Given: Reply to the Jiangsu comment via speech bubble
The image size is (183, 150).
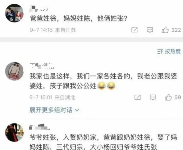Looking at the screenshot, I should pyautogui.click(x=150, y=30).
